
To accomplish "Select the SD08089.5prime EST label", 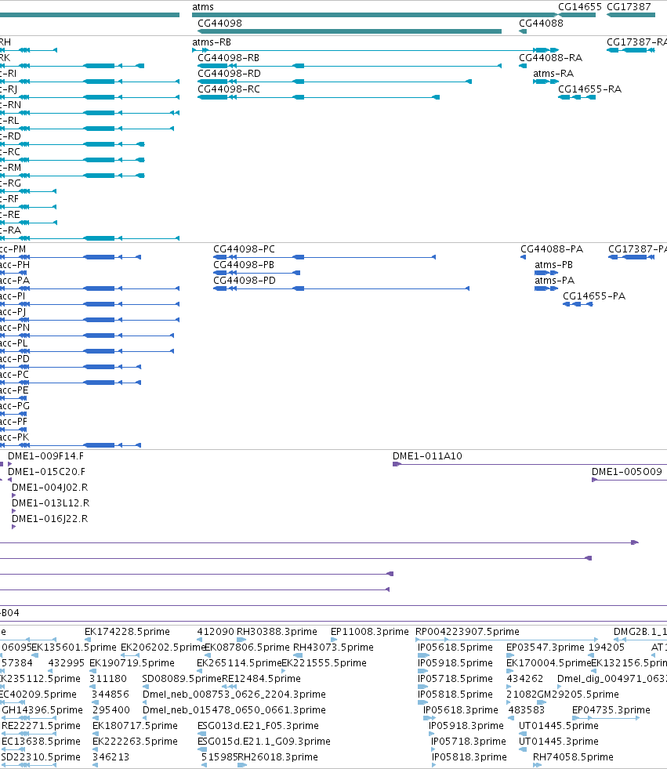I will tap(182, 679).
